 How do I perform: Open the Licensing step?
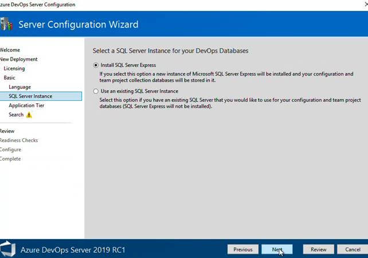[x=14, y=69]
